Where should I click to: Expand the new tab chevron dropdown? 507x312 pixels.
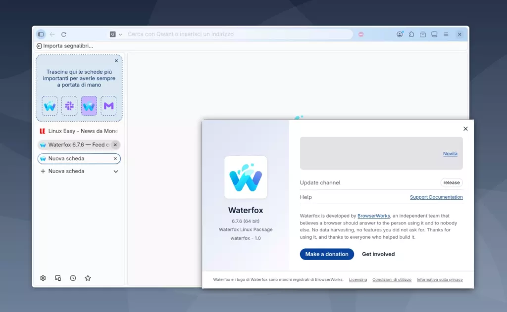(x=116, y=172)
